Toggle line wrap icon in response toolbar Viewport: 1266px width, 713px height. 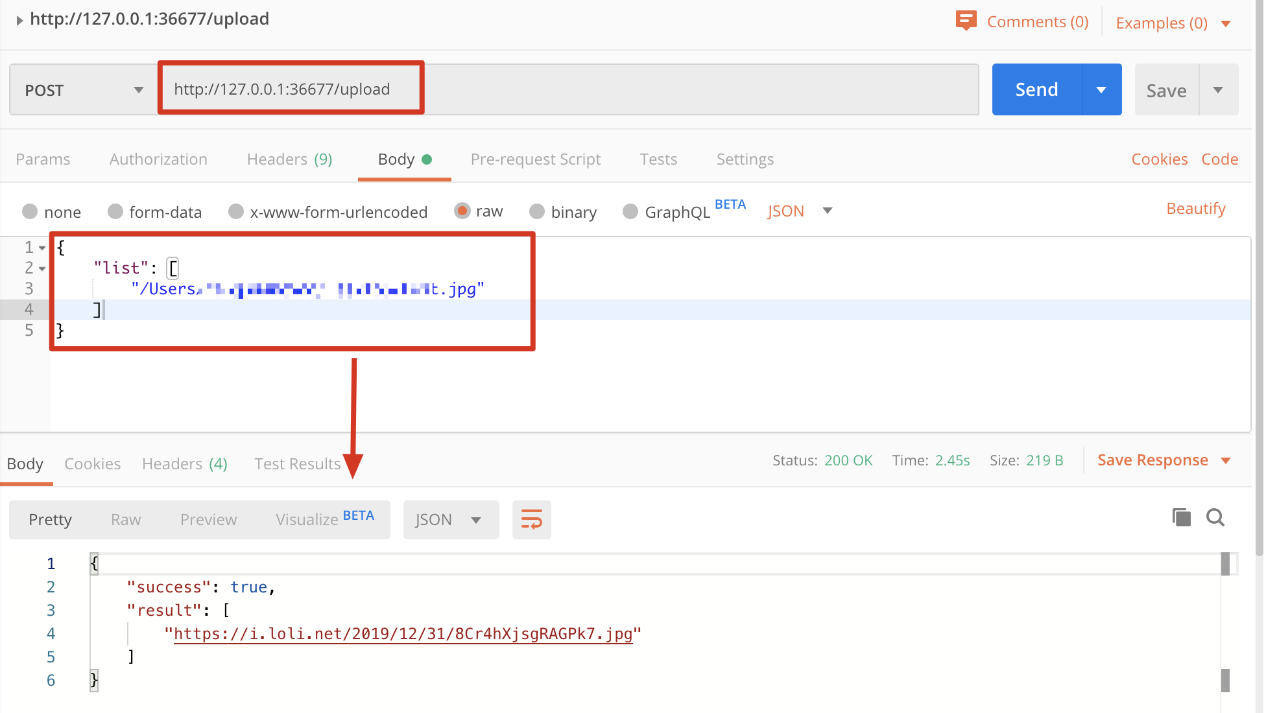(x=531, y=520)
